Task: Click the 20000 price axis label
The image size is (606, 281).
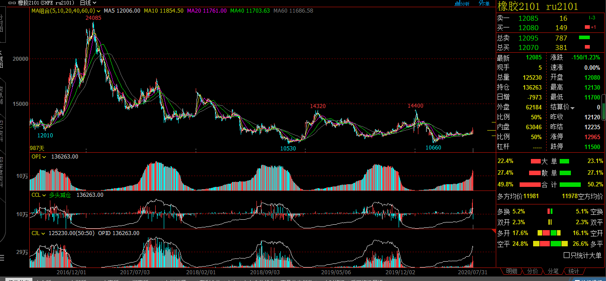Action: coord(21,59)
